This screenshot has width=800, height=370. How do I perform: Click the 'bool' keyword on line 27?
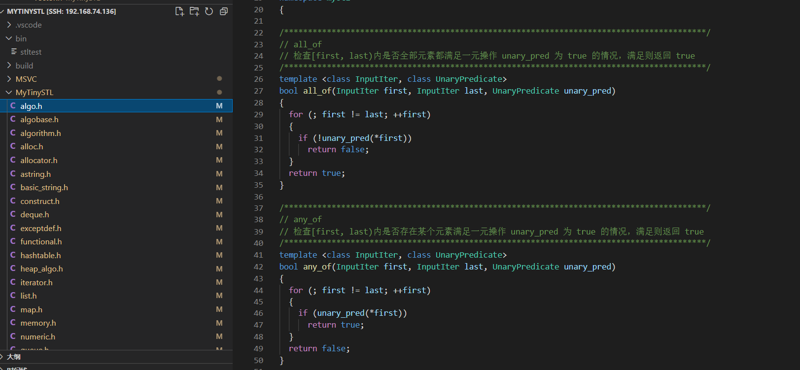pyautogui.click(x=288, y=91)
